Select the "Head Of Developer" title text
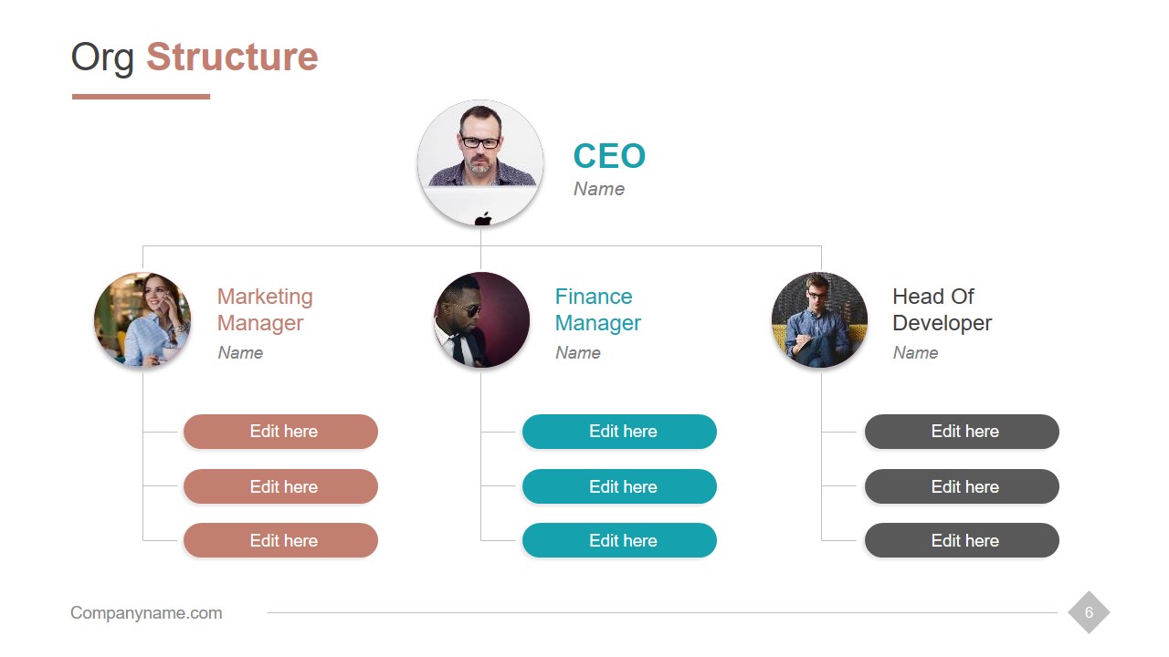Screen dimensions: 1169x657 click(x=942, y=309)
